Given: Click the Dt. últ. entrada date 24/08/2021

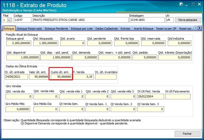Looking at the screenshot, I should pos(16,77).
